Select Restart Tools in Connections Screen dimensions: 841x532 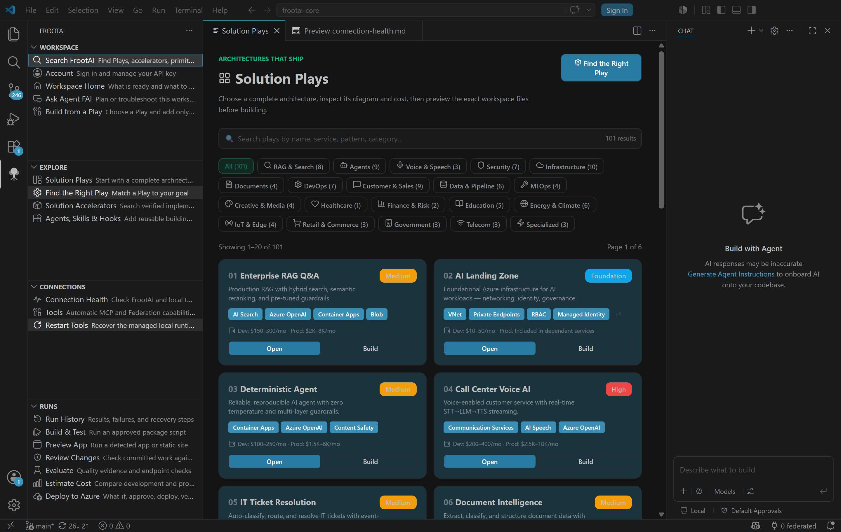click(x=116, y=325)
